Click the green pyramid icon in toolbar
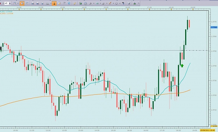This screenshot has width=218, height=132. [135, 3]
